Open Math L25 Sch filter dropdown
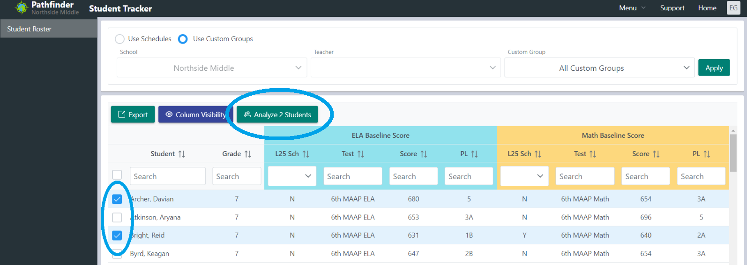The image size is (747, 265). pyautogui.click(x=524, y=176)
